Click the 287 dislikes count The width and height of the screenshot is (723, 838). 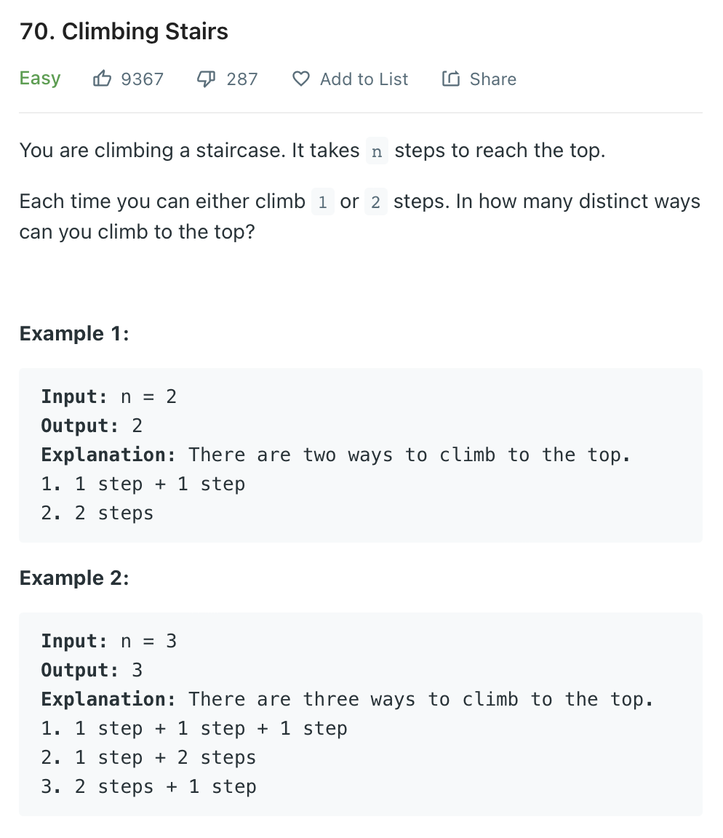pyautogui.click(x=242, y=79)
